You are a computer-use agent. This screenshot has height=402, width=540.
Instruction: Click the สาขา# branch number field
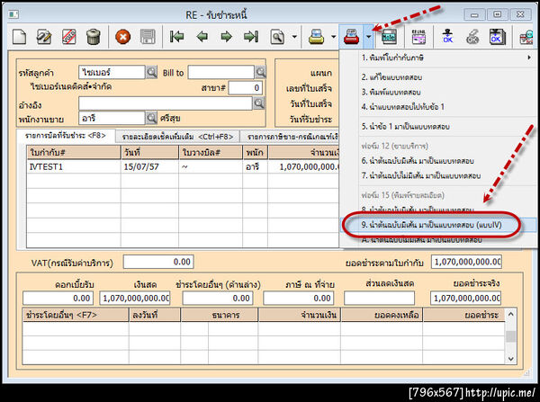point(245,88)
